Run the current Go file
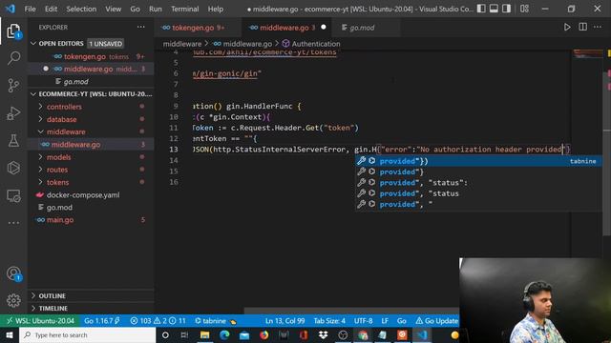This screenshot has height=343, width=611. coord(567,27)
